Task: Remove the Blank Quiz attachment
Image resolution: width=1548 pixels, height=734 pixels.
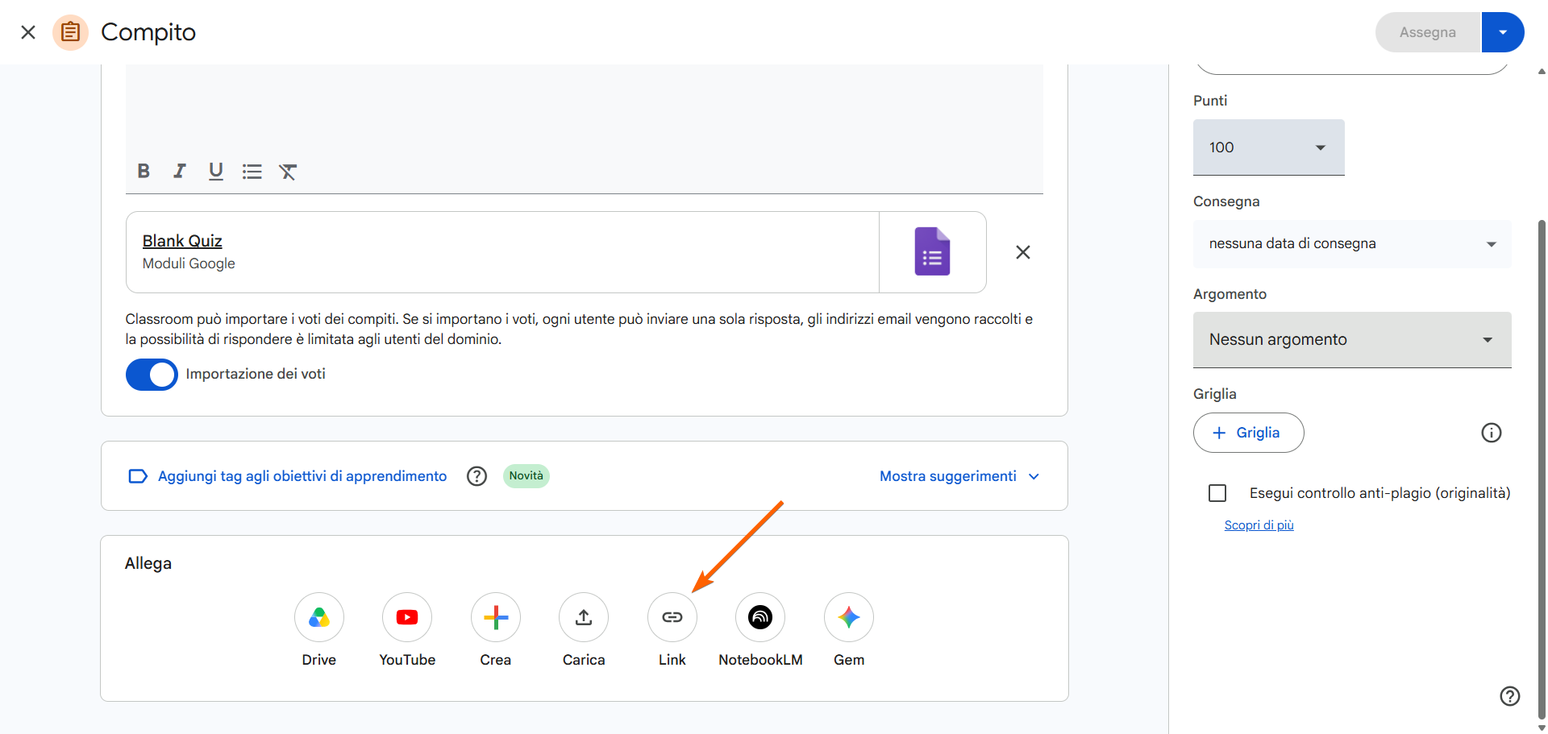Action: click(1023, 252)
